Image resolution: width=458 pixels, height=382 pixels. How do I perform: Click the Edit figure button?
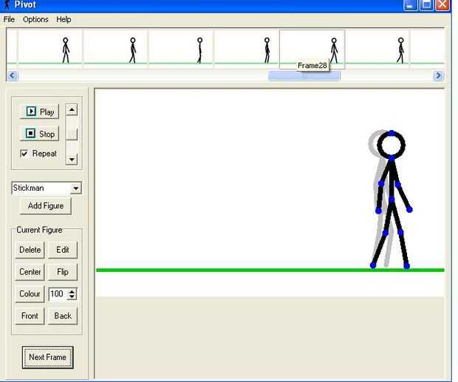[63, 250]
